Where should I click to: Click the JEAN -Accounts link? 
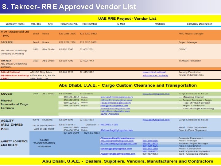click(x=110, y=114)
